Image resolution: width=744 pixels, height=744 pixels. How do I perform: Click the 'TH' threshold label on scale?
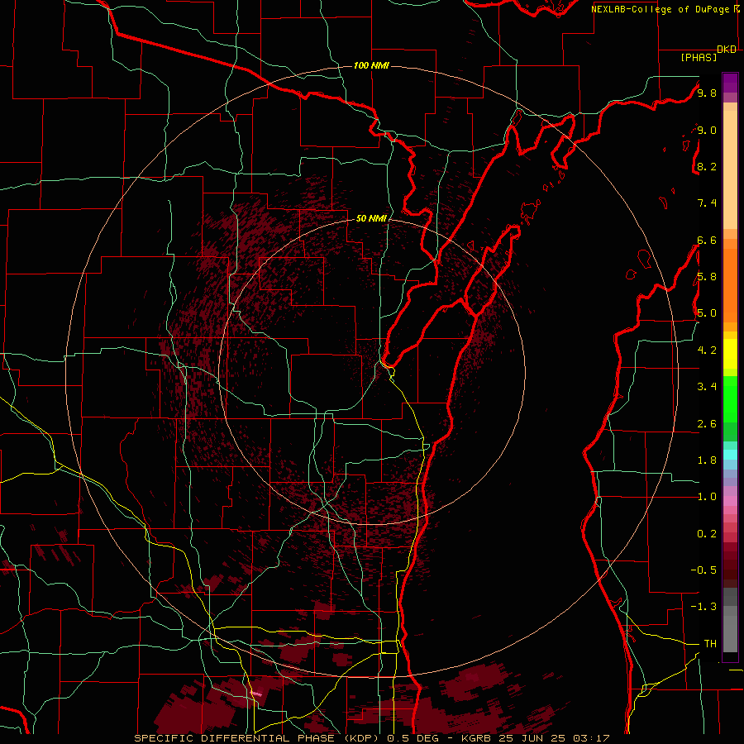[710, 644]
